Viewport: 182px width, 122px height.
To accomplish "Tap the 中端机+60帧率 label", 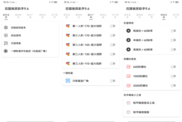I will 143,40.
